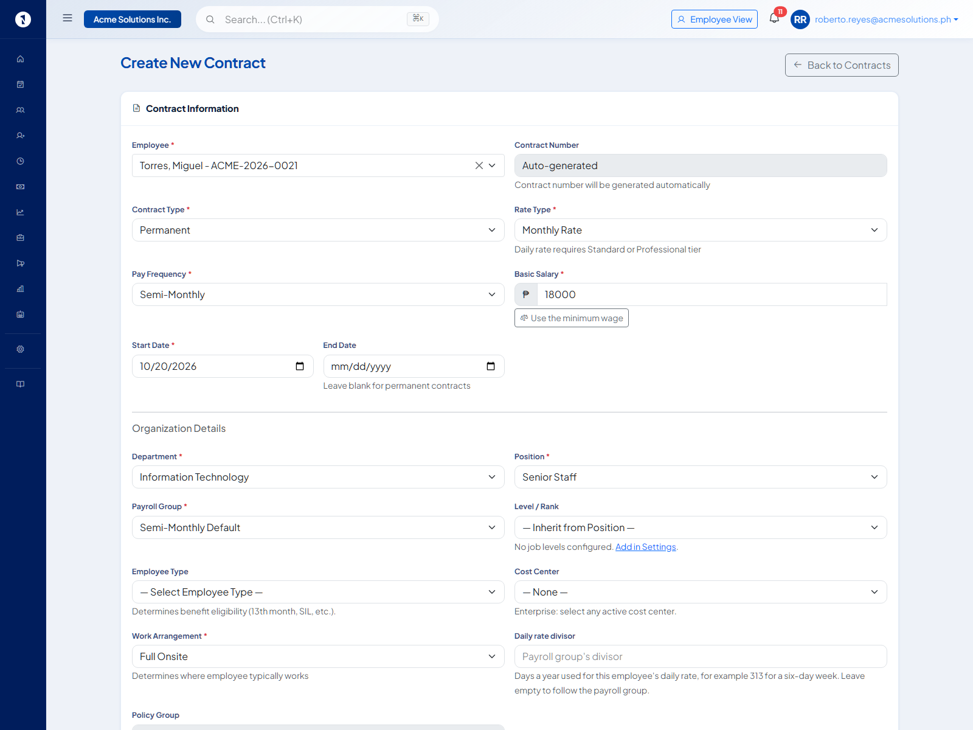
Task: Open the roberto.reyes account menu
Action: tap(887, 19)
